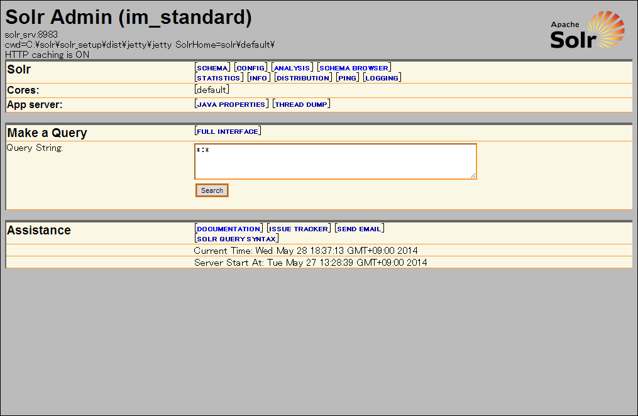The image size is (638, 416).
Task: Click the Query String label
Action: 35,148
